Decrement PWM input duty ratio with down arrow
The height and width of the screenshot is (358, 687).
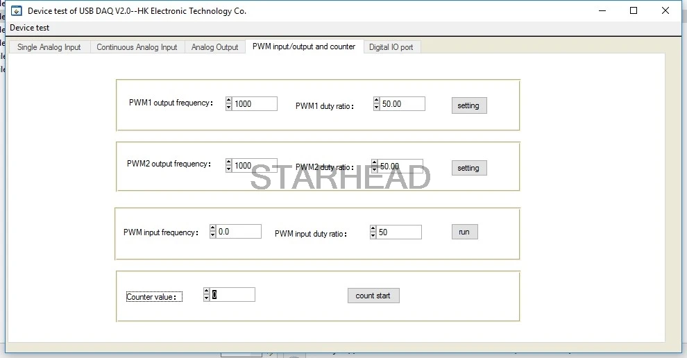tap(373, 236)
